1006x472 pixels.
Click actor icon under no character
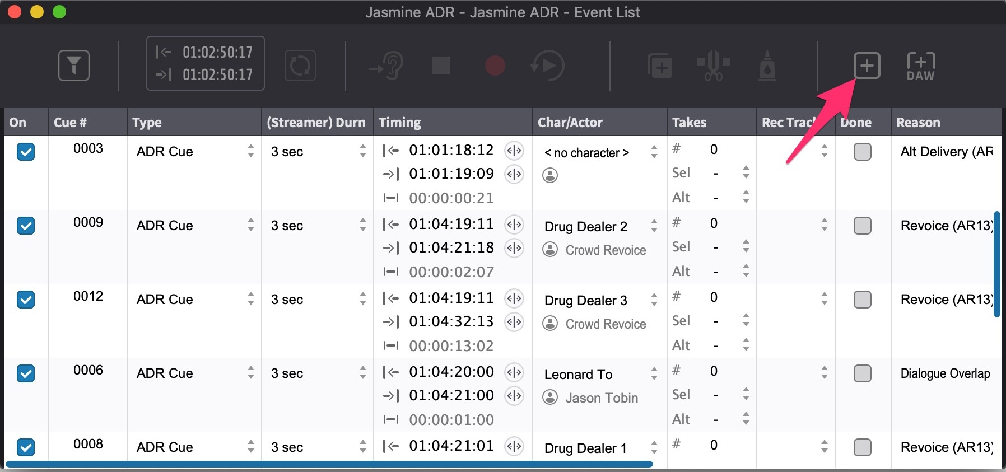click(x=550, y=175)
